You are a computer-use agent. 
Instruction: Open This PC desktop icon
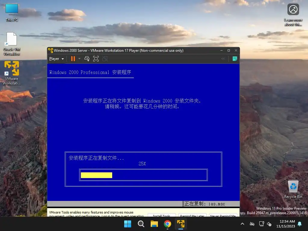click(x=12, y=13)
